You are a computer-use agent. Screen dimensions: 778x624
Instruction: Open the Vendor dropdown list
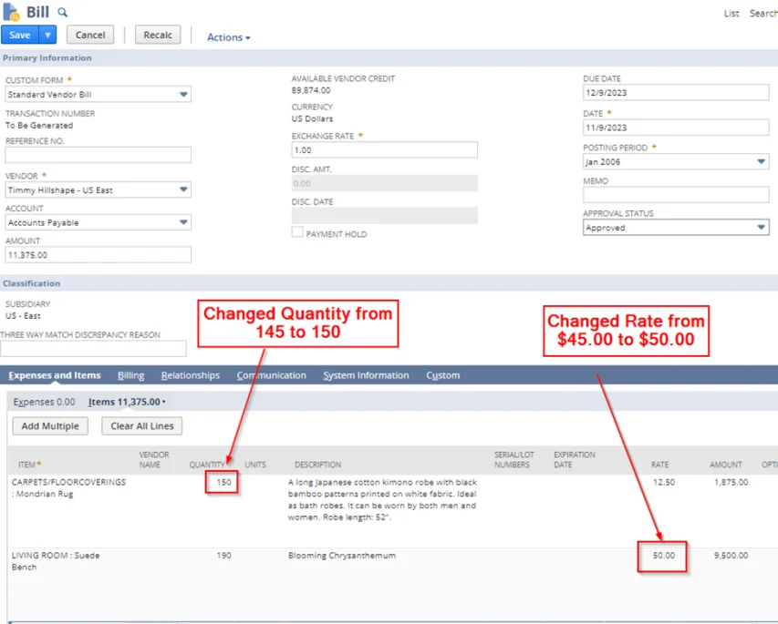(183, 190)
